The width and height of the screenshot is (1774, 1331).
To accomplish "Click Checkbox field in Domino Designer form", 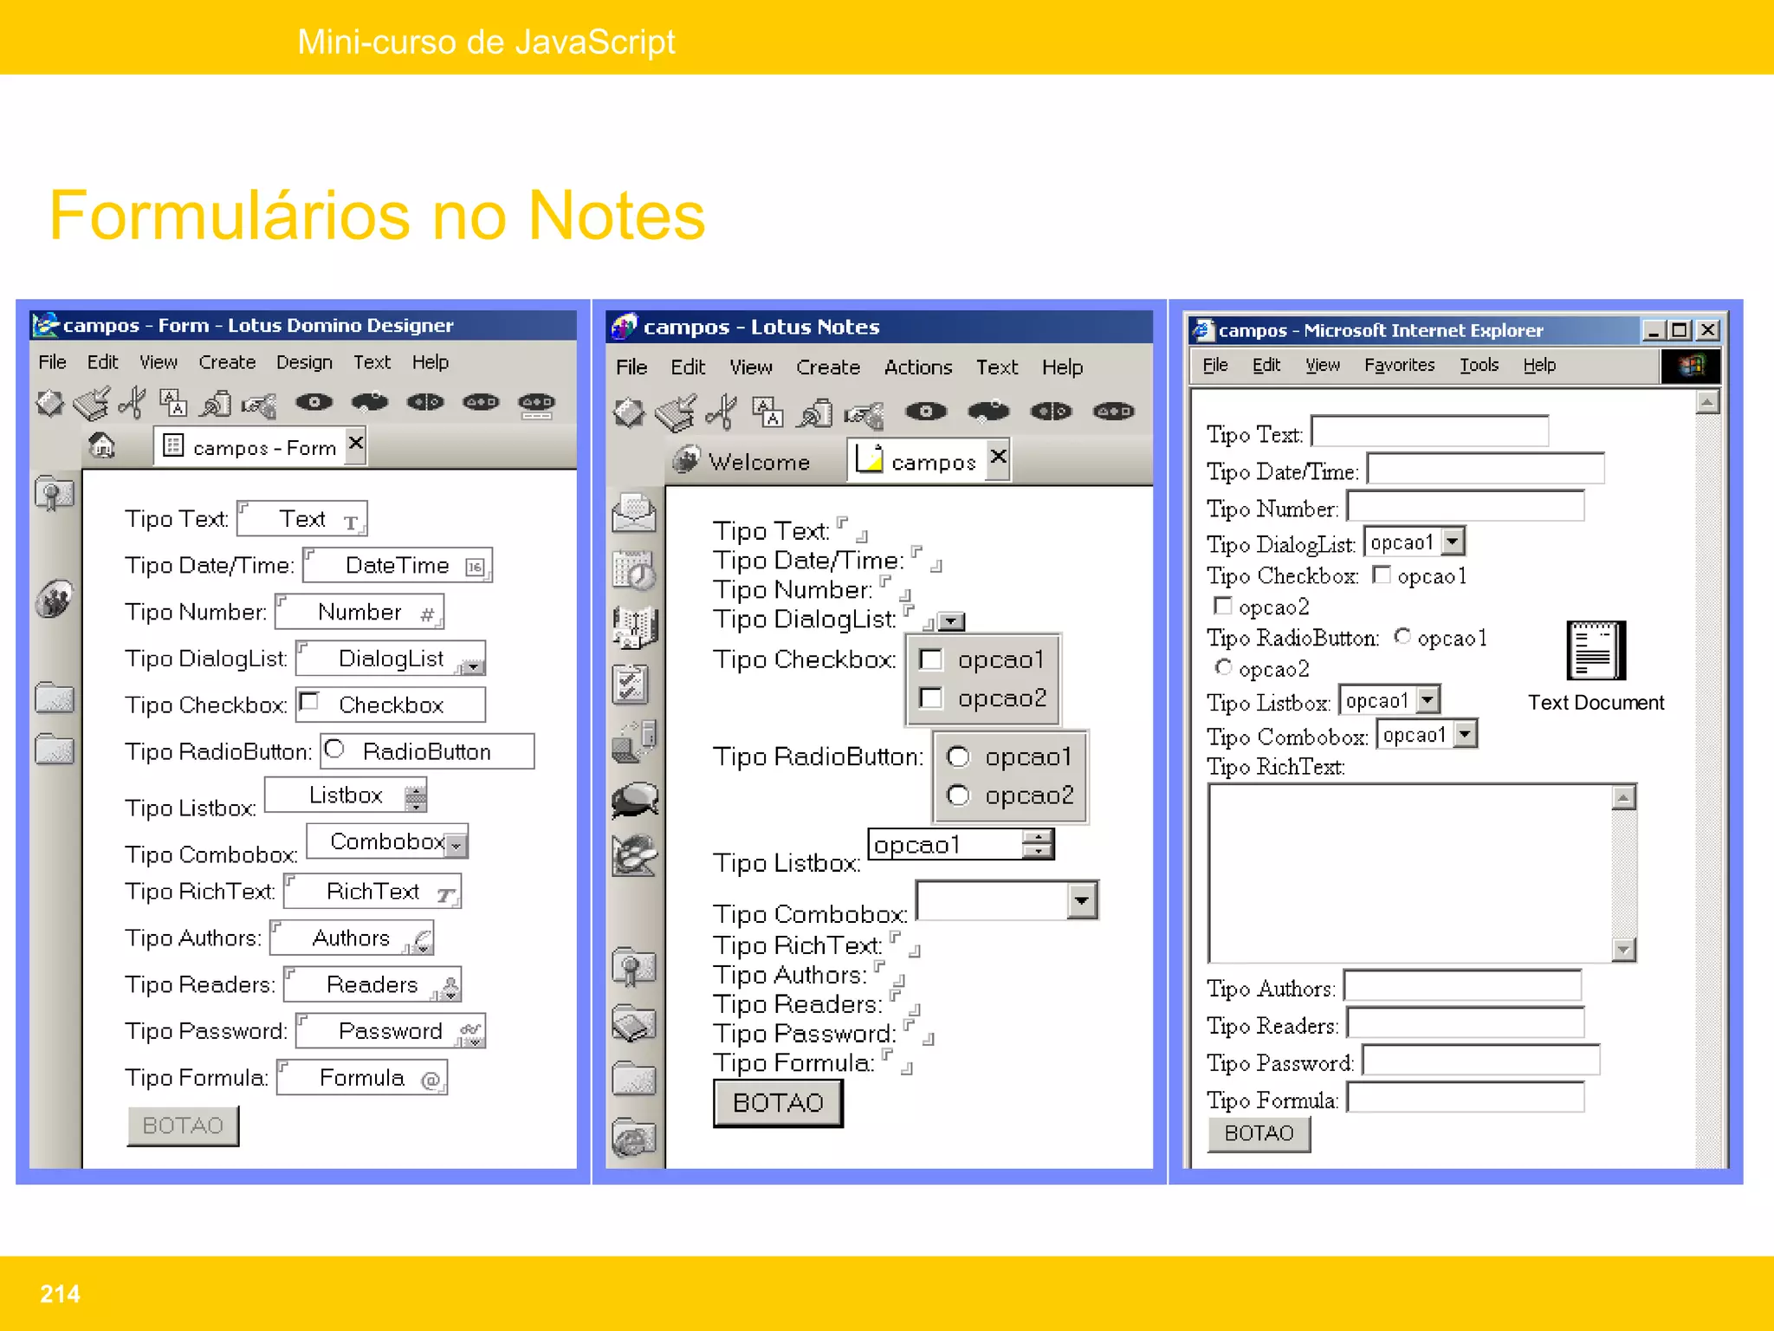I will [391, 704].
